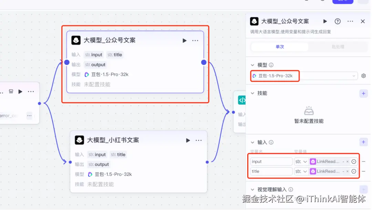Run the workflow panel play button
The image size is (372, 210).
tap(325, 21)
